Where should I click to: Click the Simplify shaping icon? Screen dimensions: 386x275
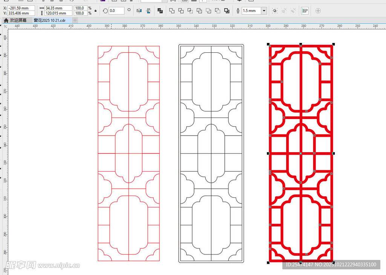tap(199, 11)
